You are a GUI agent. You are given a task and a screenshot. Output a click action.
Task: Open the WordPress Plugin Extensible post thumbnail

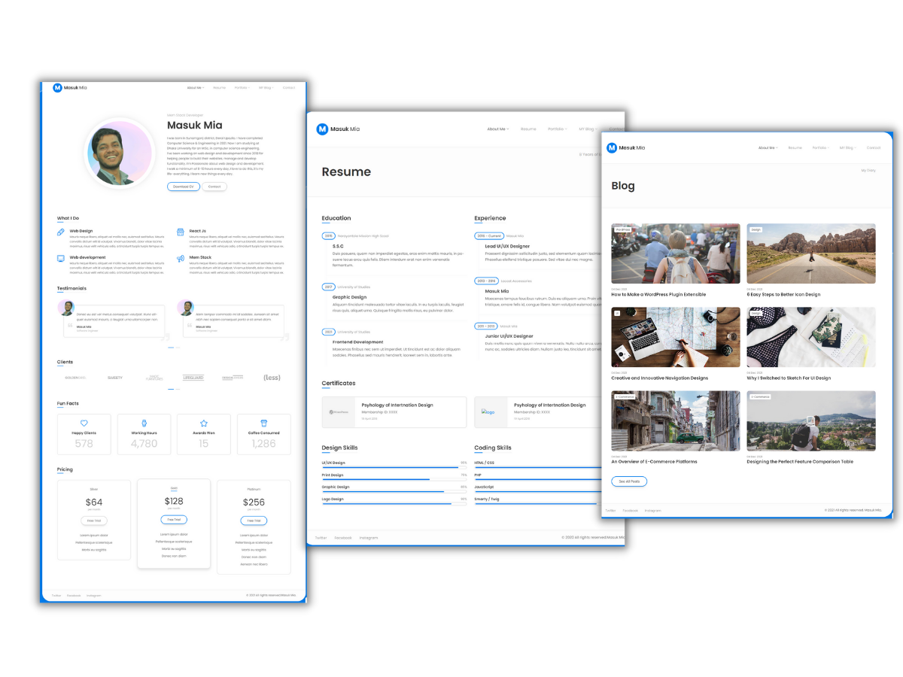pyautogui.click(x=676, y=253)
